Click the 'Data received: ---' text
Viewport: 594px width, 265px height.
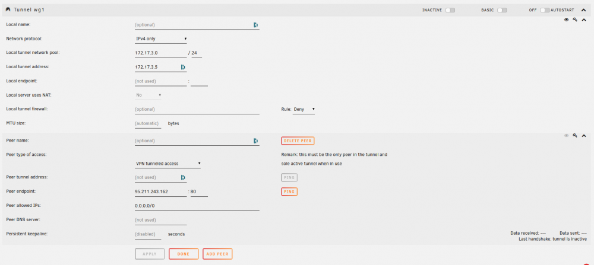click(528, 233)
